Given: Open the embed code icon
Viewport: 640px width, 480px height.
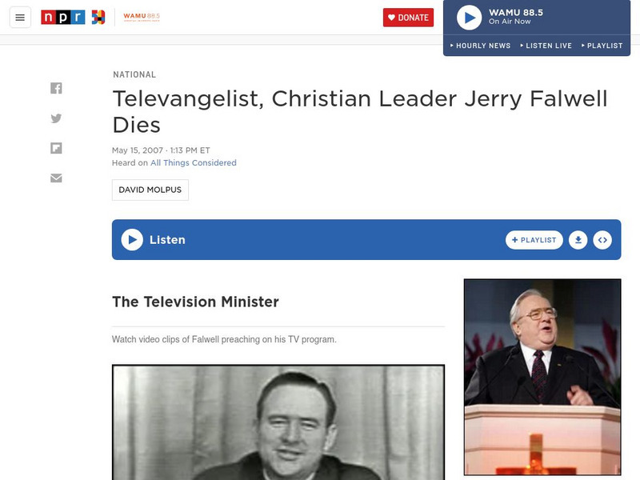Looking at the screenshot, I should pos(602,240).
